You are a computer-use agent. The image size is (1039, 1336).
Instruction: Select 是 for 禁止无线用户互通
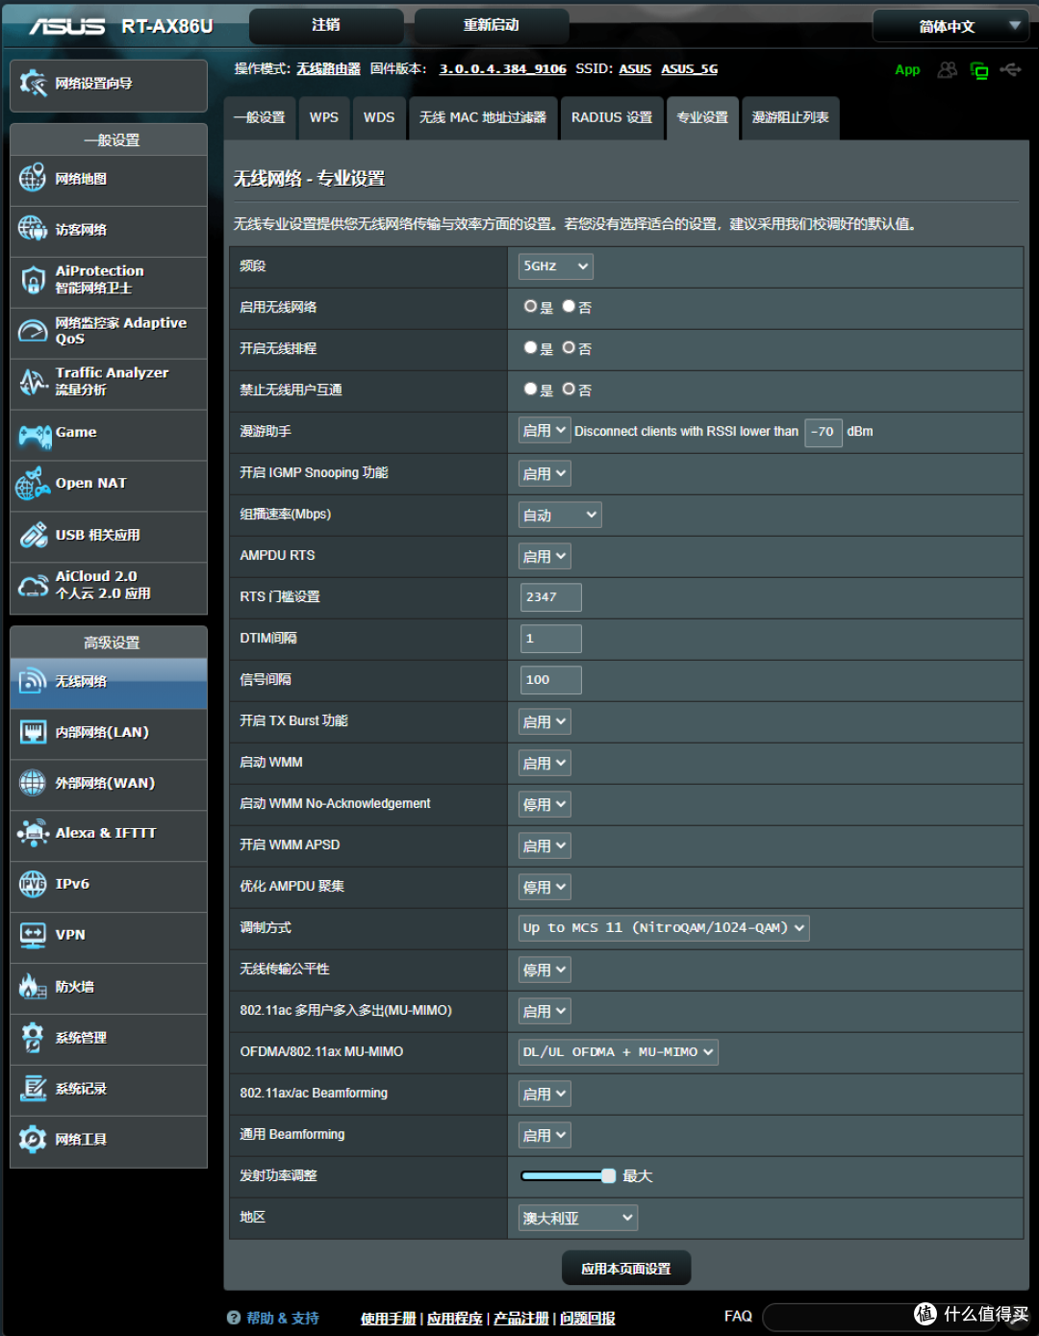[530, 389]
